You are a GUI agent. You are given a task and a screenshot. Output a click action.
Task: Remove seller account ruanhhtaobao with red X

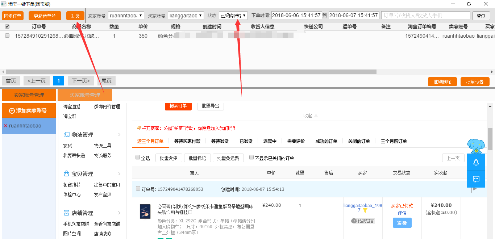point(5,126)
